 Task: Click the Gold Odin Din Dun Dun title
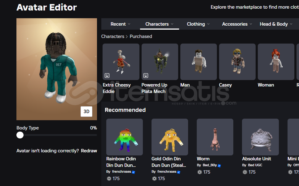169,162
